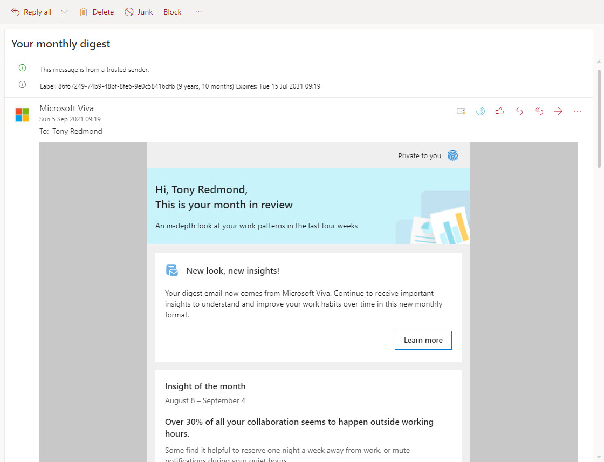Like the message with thumbs-up icon
This screenshot has height=462, width=604.
(x=500, y=111)
